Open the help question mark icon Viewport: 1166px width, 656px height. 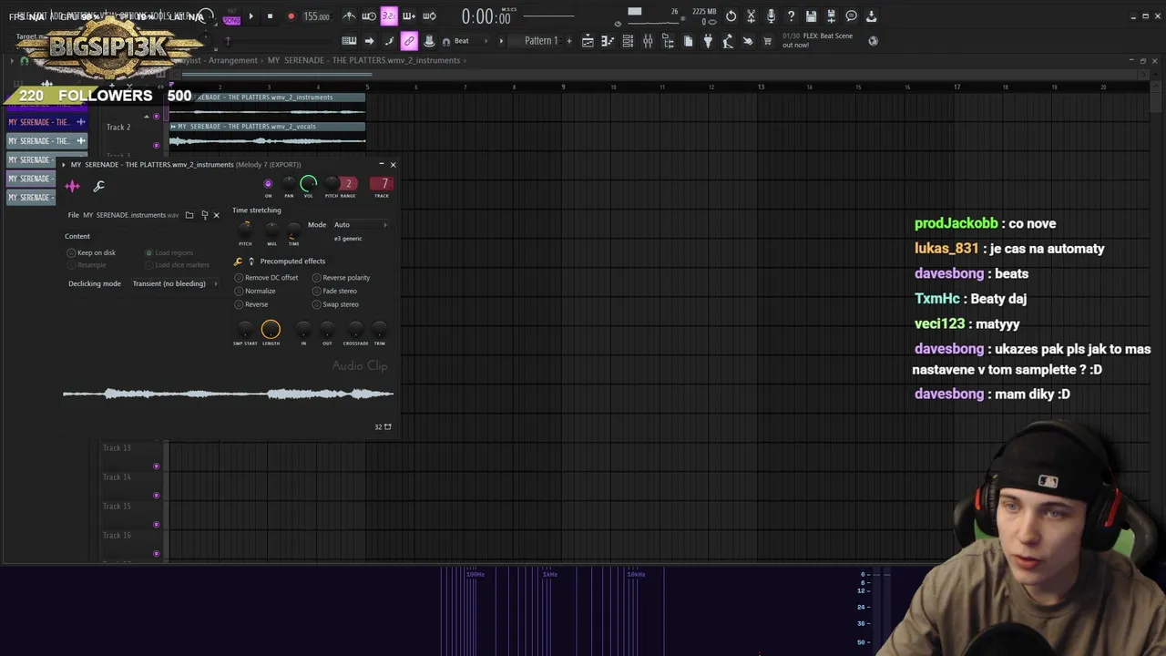791,16
